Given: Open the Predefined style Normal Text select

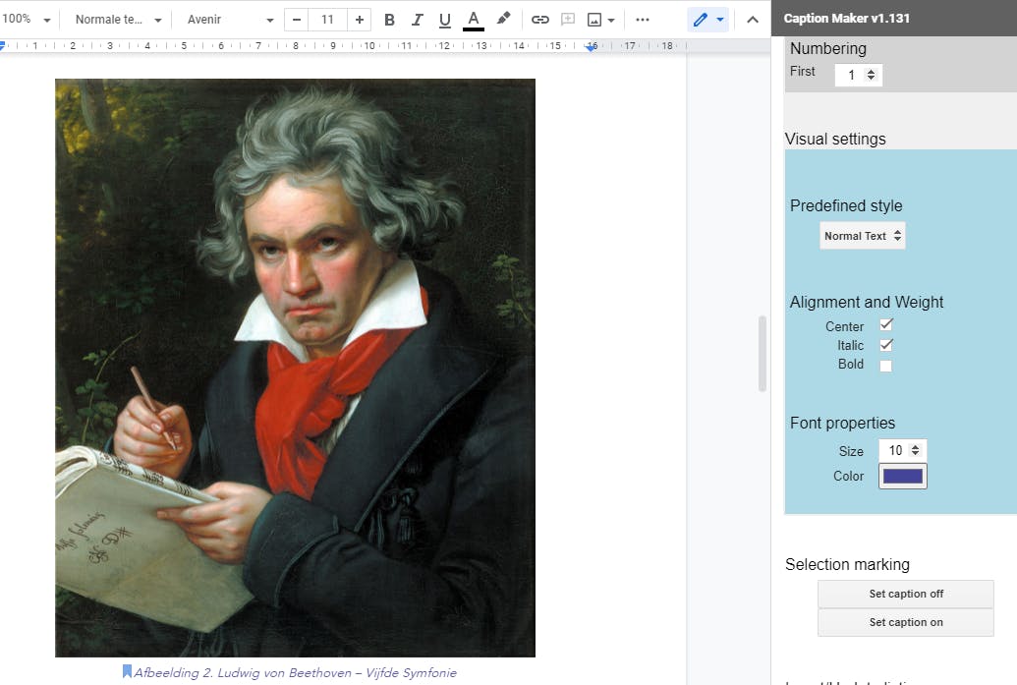Looking at the screenshot, I should click(862, 236).
